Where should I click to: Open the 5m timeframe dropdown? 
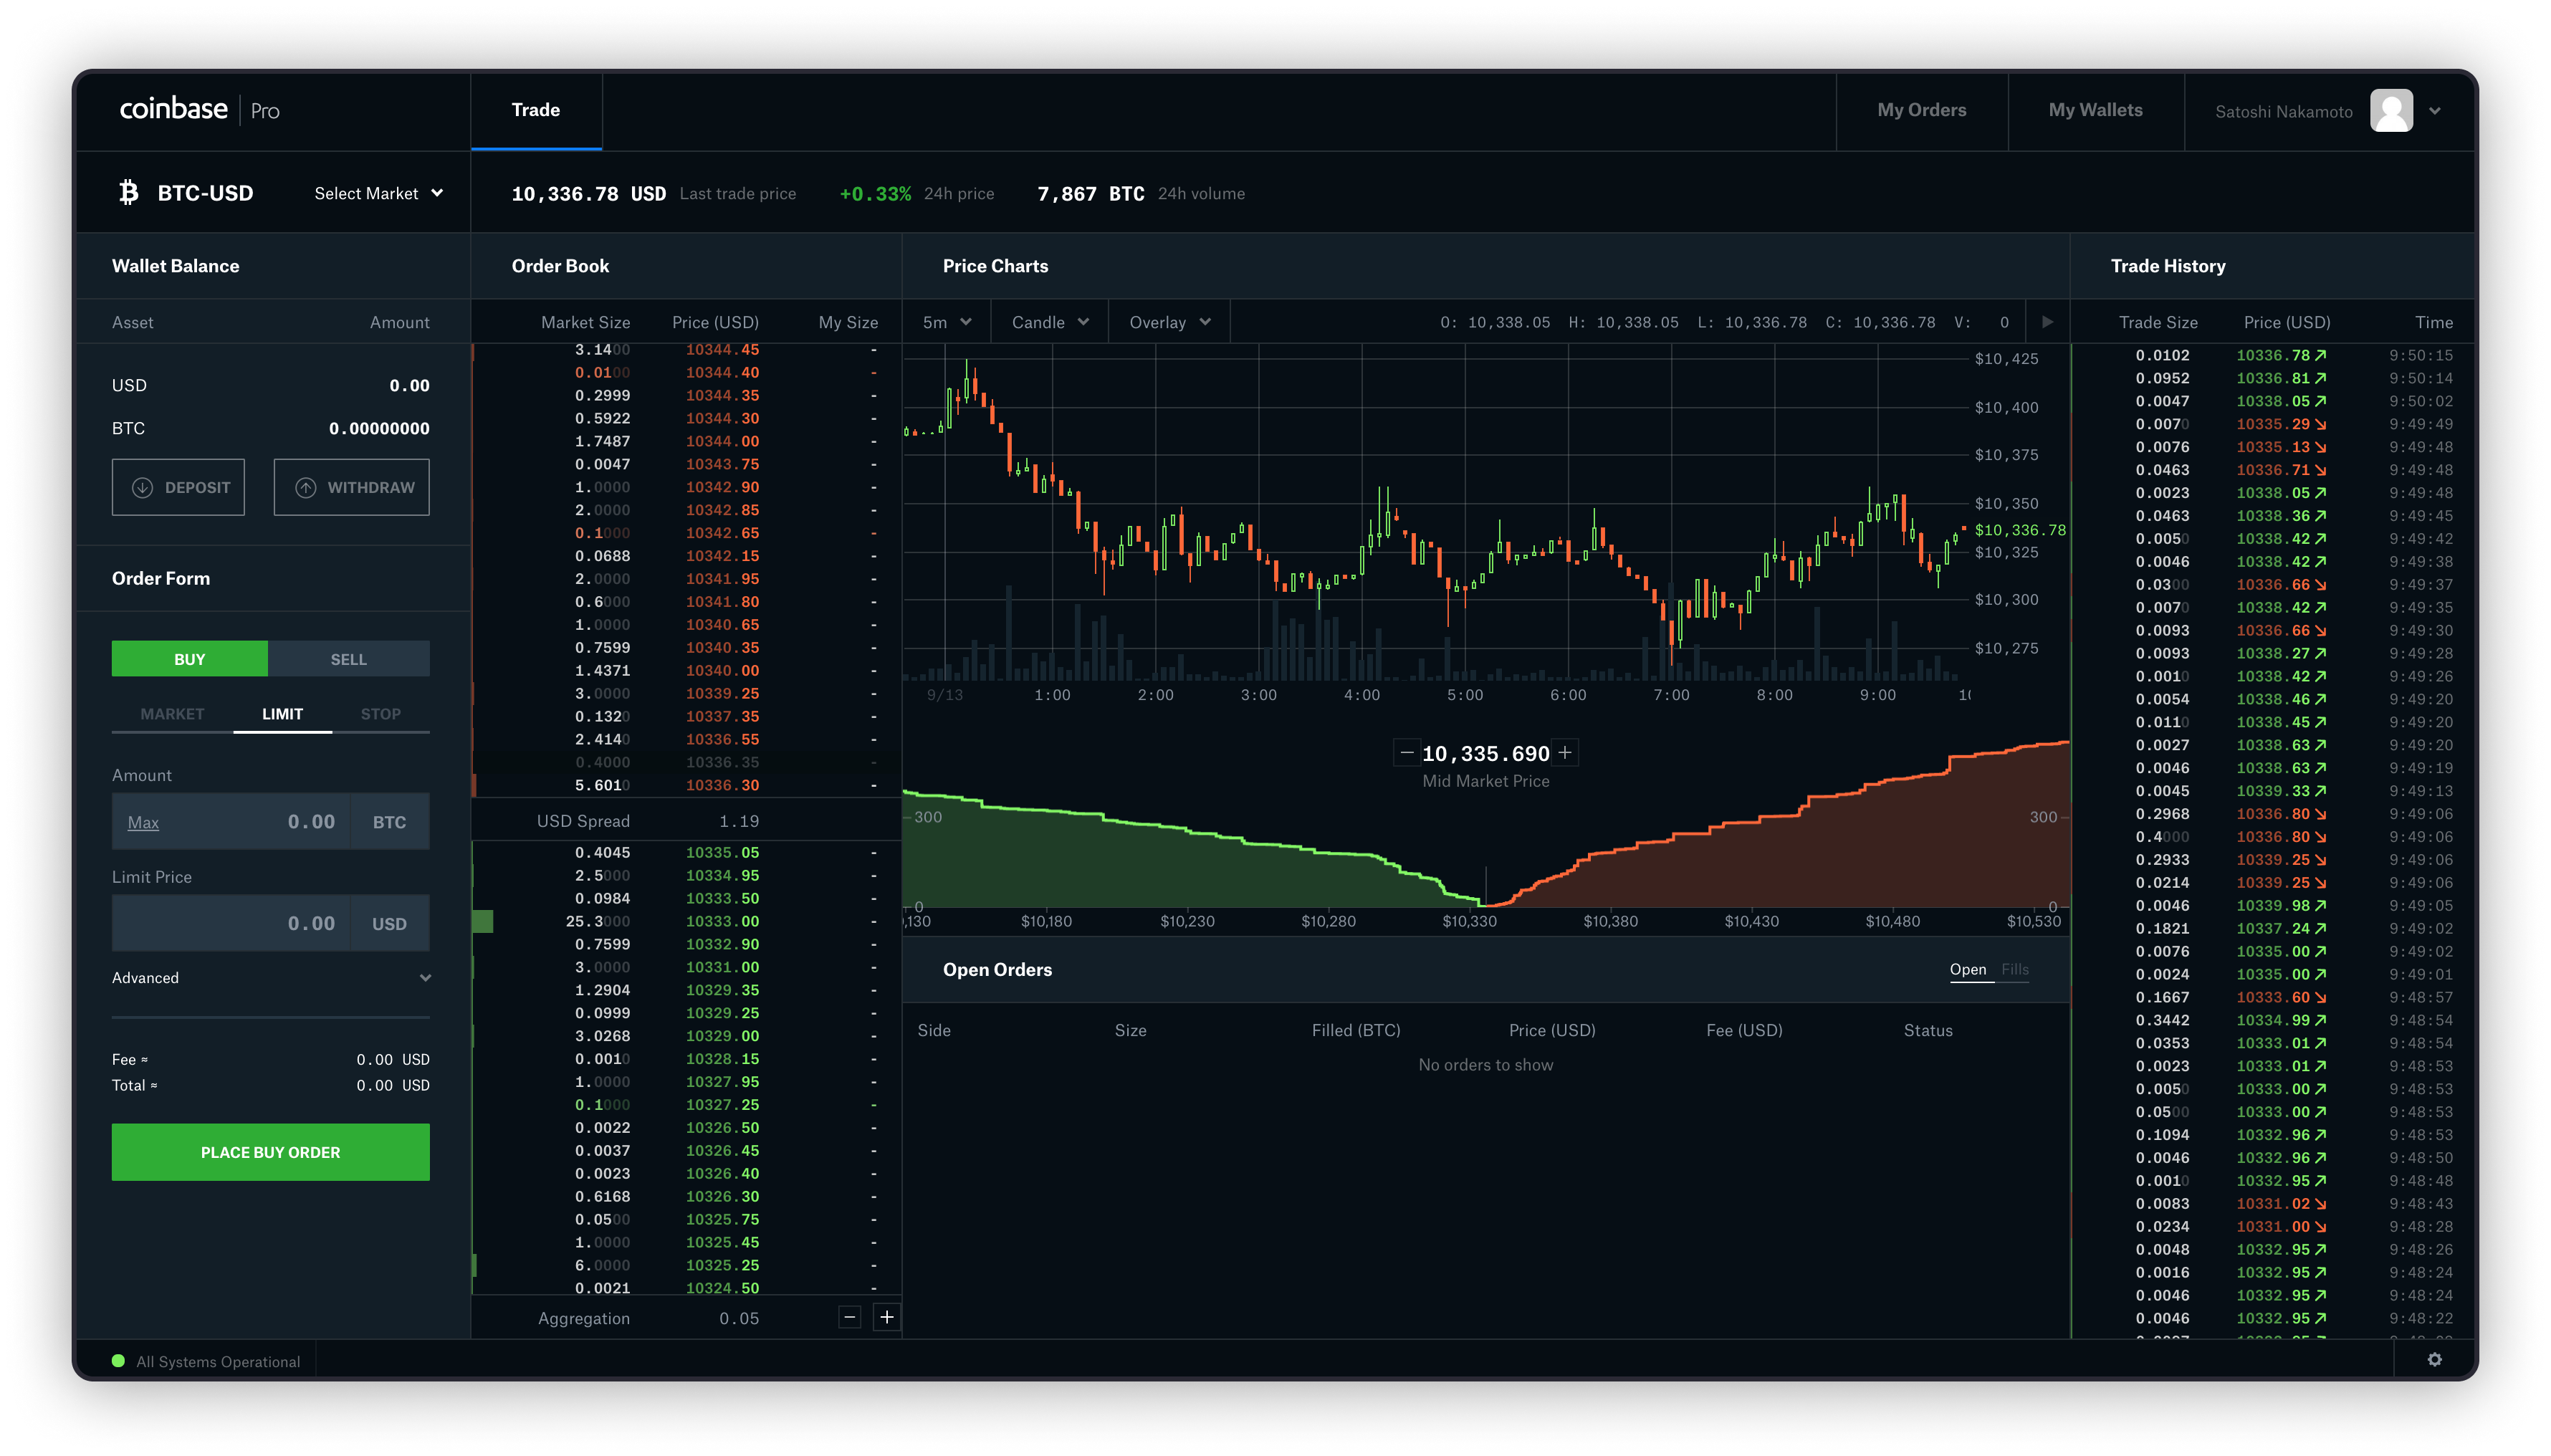942,322
